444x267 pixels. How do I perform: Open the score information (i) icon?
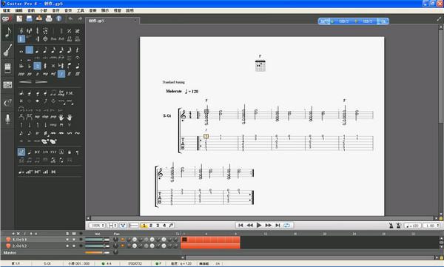pos(58,18)
